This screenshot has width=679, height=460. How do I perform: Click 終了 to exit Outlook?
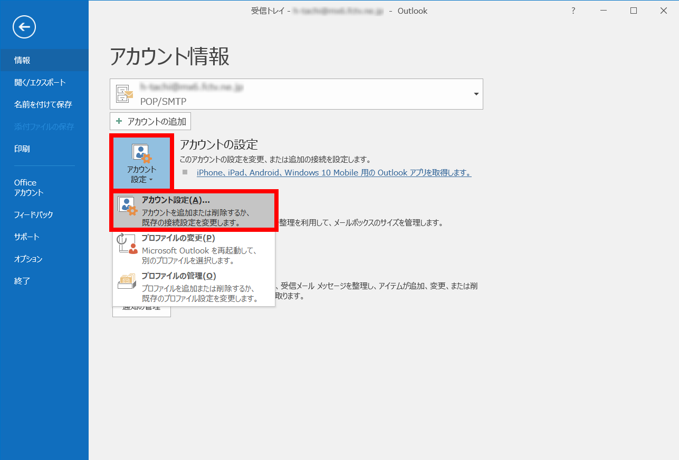pos(22,281)
